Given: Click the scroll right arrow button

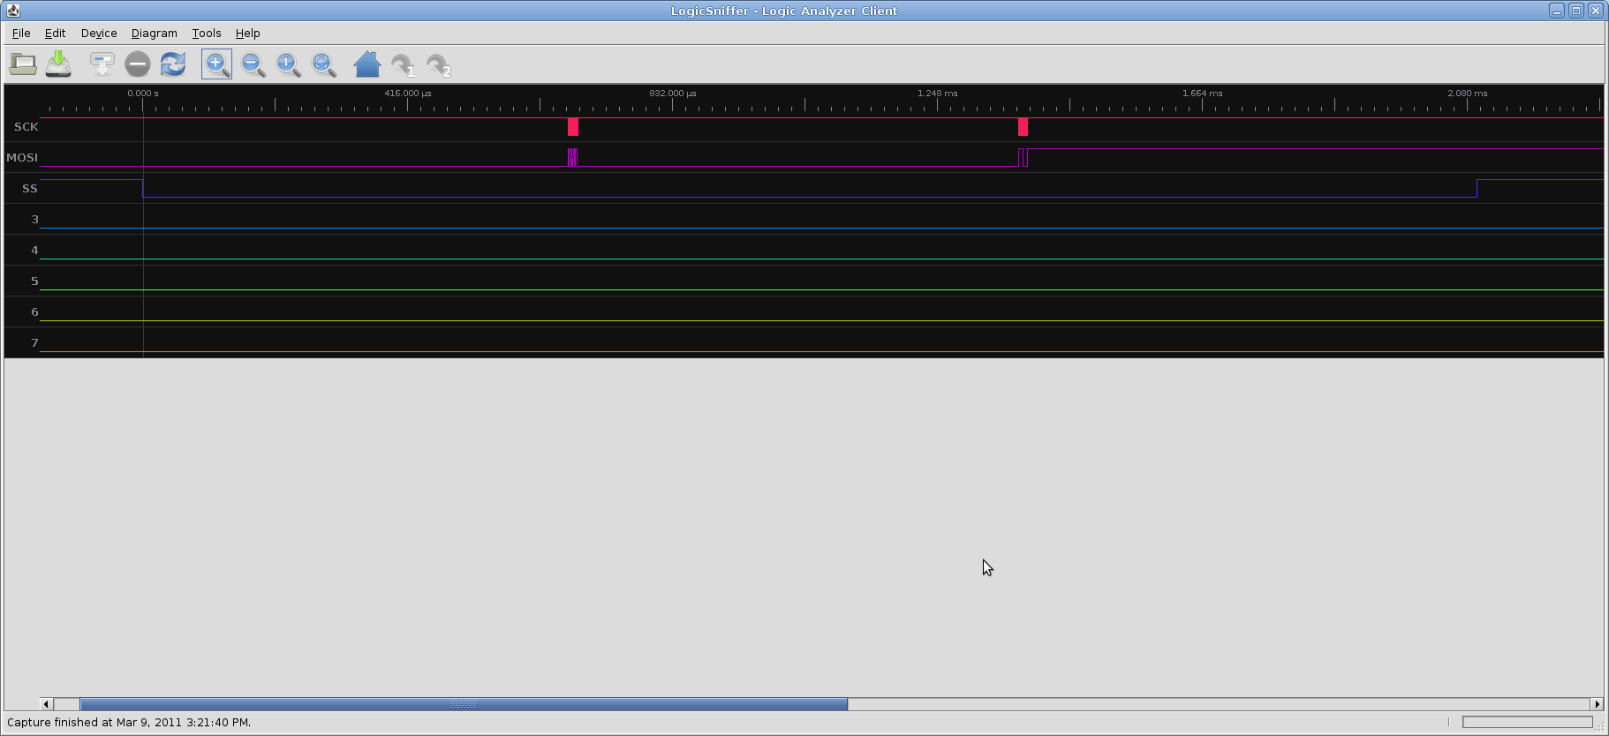Looking at the screenshot, I should pos(1597,704).
